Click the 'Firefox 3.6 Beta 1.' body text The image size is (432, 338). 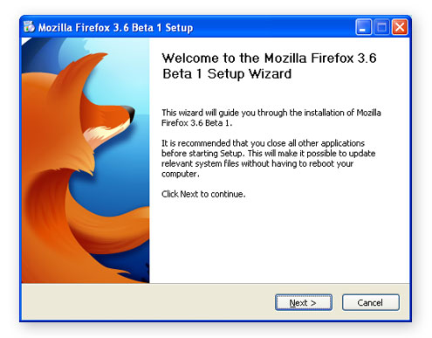[x=196, y=123]
